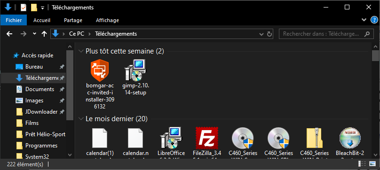
Task: Select the gimp-2.10.14-setup installer icon
Action: coord(135,70)
